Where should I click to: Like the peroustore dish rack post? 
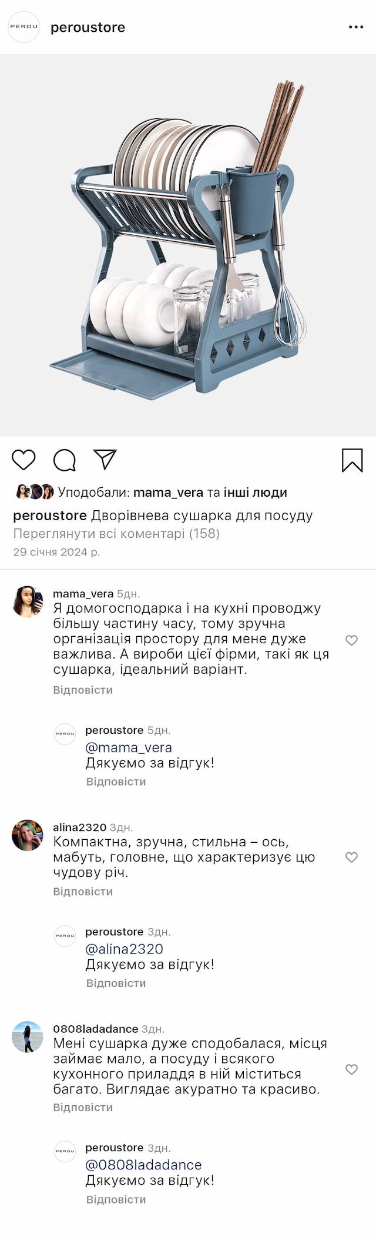coord(24,460)
